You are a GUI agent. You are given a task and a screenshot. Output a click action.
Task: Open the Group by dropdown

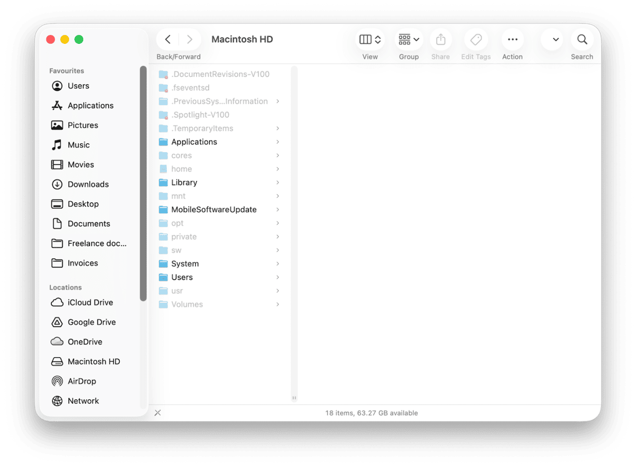(408, 40)
